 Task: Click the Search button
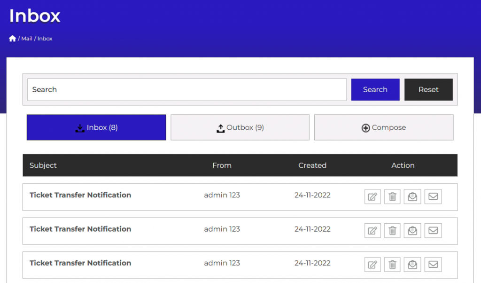click(x=375, y=89)
